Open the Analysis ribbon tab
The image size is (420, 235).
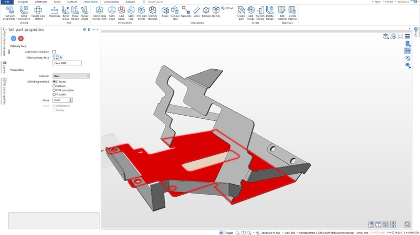pyautogui.click(x=130, y=2)
